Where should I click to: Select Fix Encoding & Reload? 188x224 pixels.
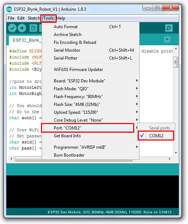click(90, 42)
